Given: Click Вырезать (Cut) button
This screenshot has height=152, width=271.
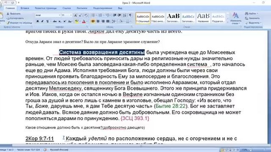Looking at the screenshot, I should pos(14,14).
